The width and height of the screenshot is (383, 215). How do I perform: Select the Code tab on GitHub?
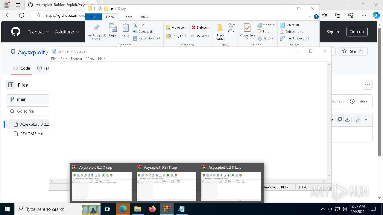pyautogui.click(x=22, y=68)
